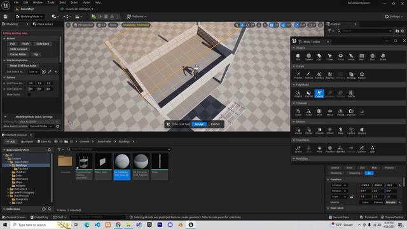Click the grid source eyedropper icon
The width and height of the screenshot is (407, 229).
tap(50, 72)
